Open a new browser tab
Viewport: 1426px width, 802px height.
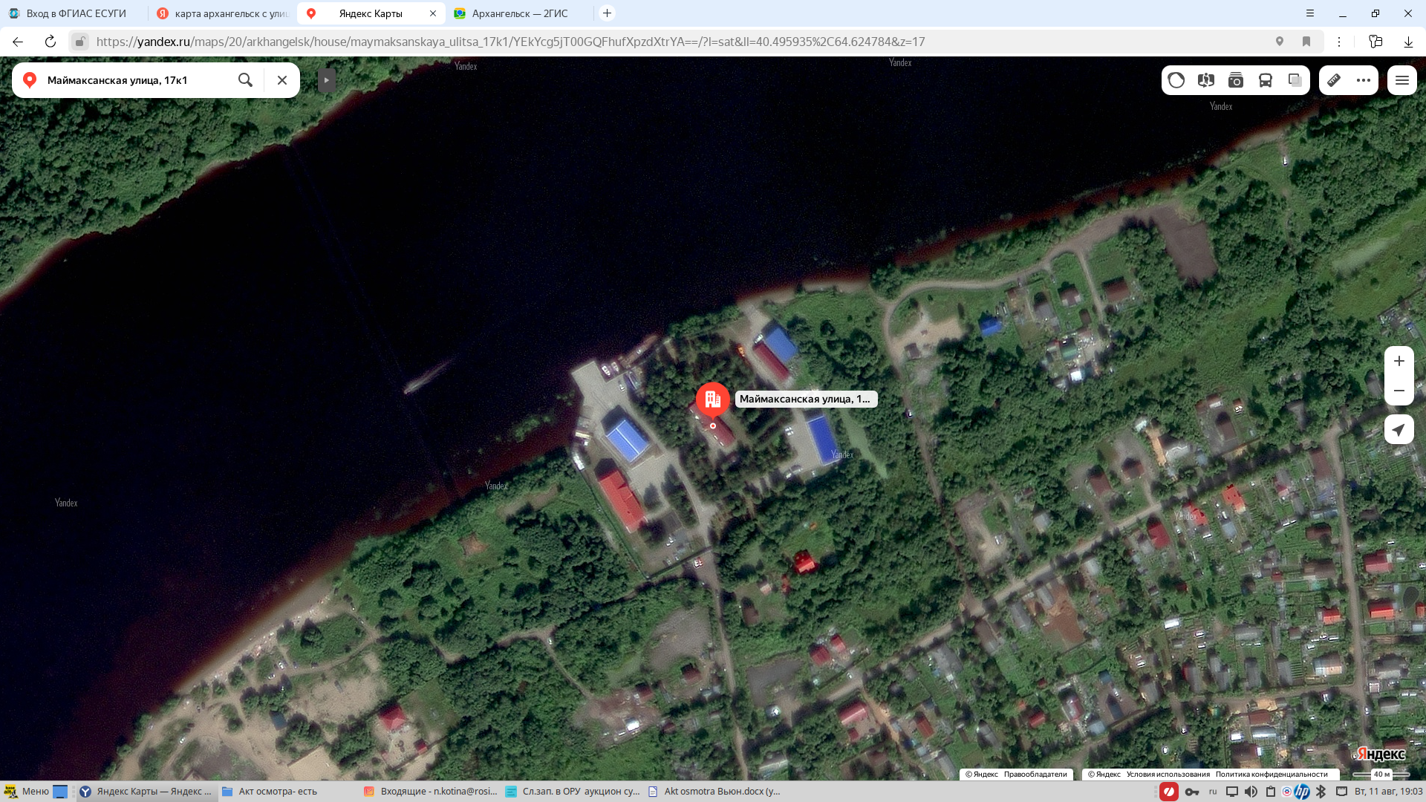(608, 13)
